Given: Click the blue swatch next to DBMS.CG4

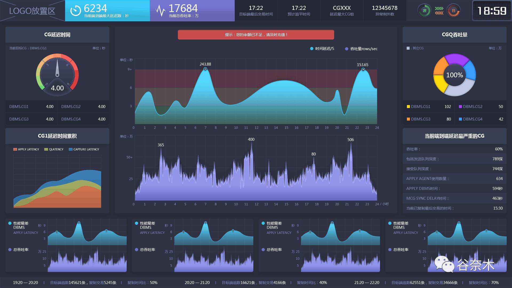Looking at the screenshot, I should coord(460,119).
